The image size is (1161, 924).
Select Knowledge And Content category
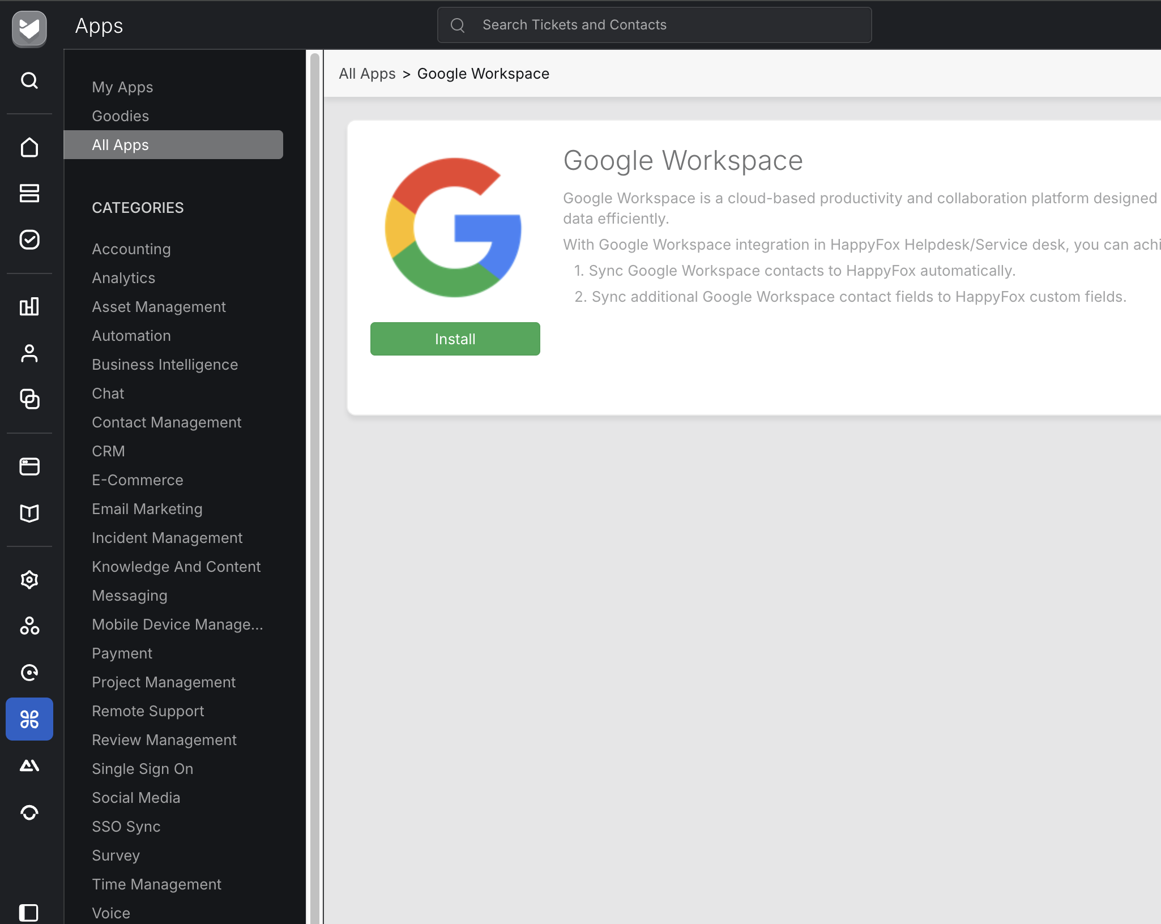176,567
